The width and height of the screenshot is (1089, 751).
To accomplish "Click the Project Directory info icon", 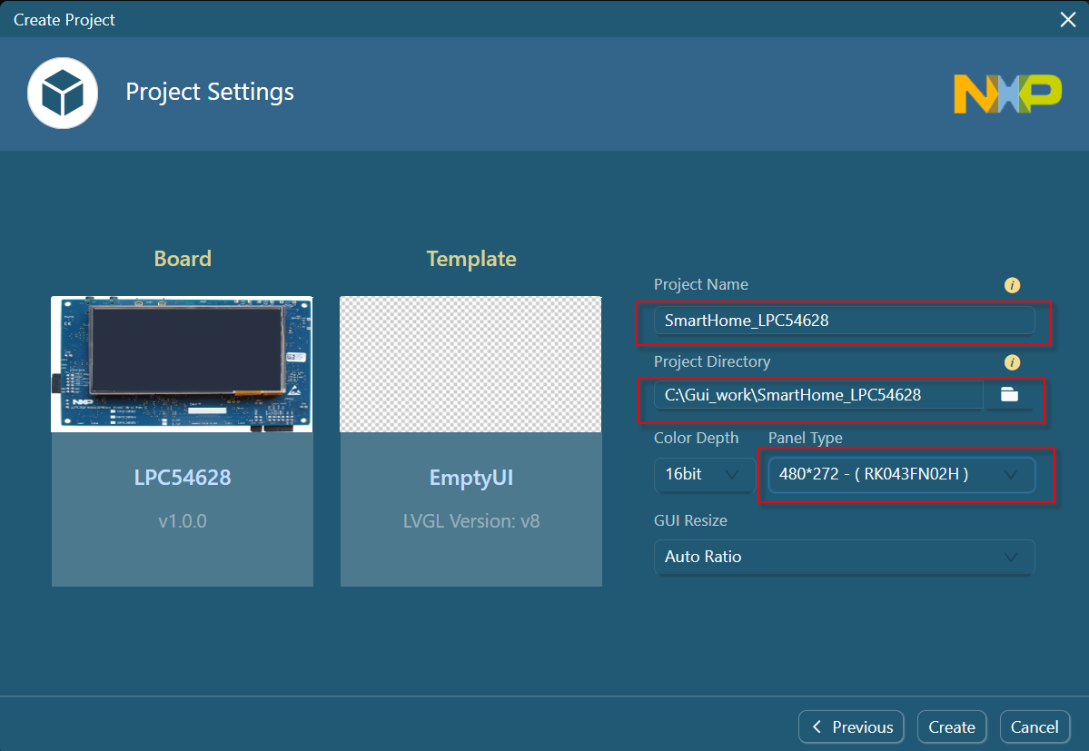I will point(1012,362).
